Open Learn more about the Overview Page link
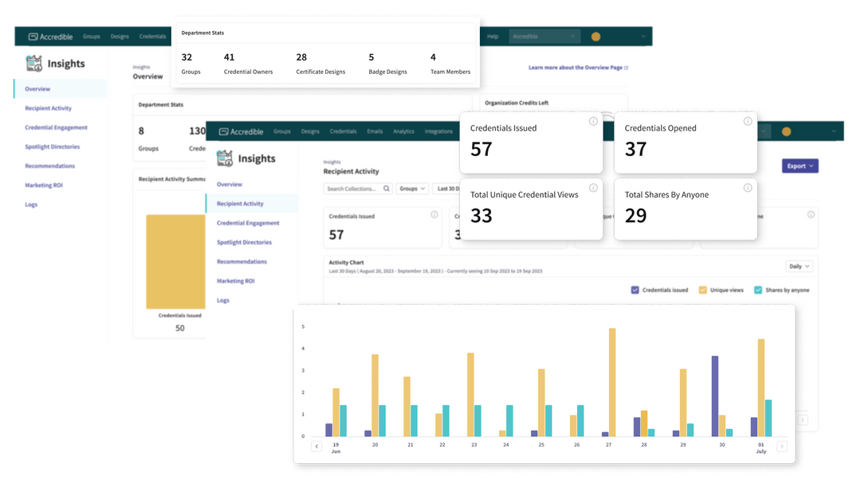861x484 pixels. 578,68
